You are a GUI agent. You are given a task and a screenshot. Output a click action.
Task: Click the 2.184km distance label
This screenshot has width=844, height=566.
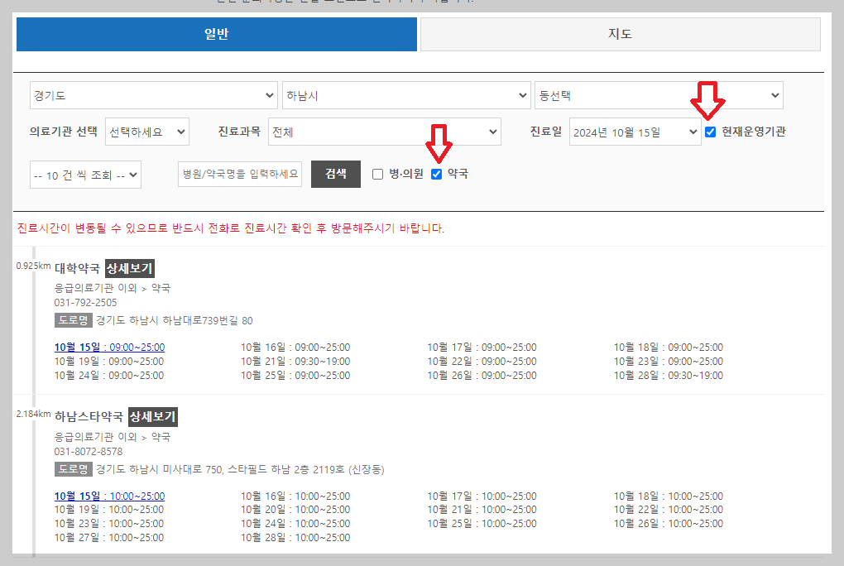pos(33,414)
